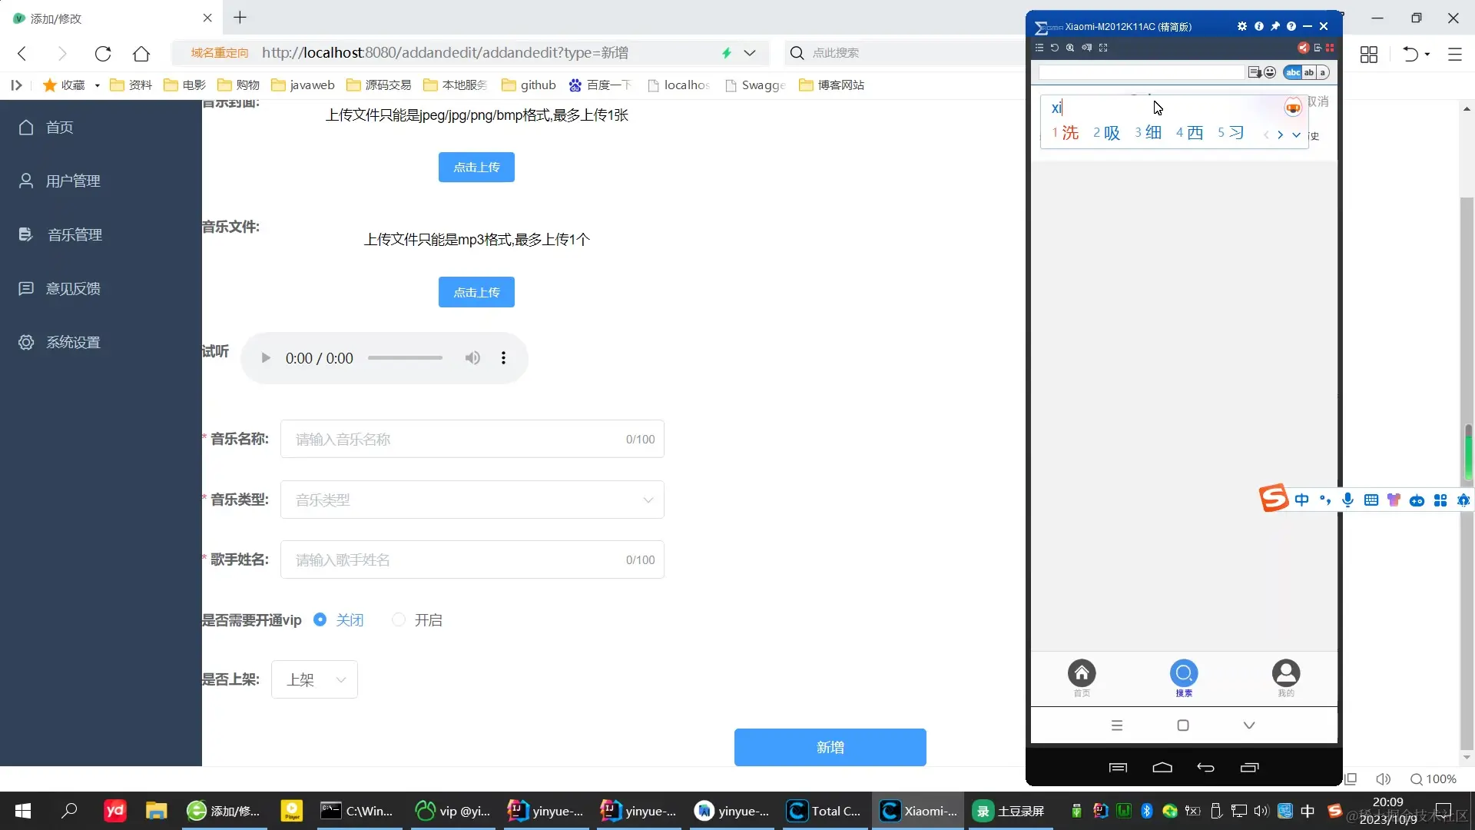The height and width of the screenshot is (830, 1475).
Task: Open the 我的 profile icon in phone app
Action: point(1285,674)
